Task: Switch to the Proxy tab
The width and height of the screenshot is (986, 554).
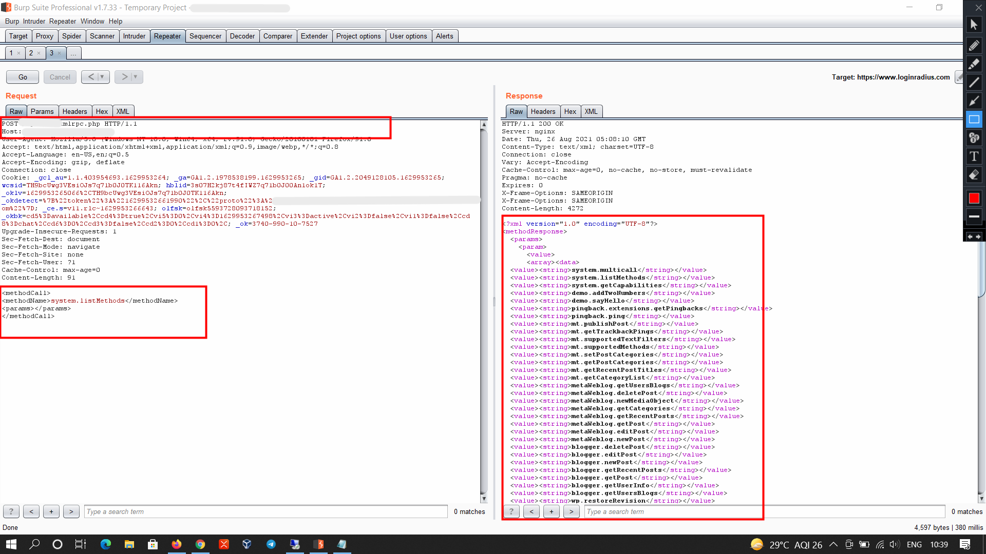Action: (45, 36)
